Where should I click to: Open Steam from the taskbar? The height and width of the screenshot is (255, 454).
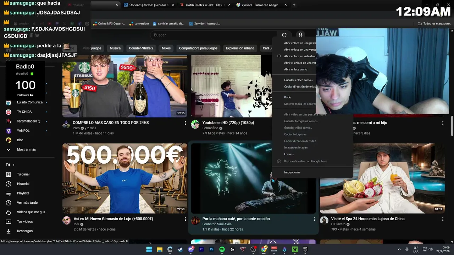[x=180, y=249]
